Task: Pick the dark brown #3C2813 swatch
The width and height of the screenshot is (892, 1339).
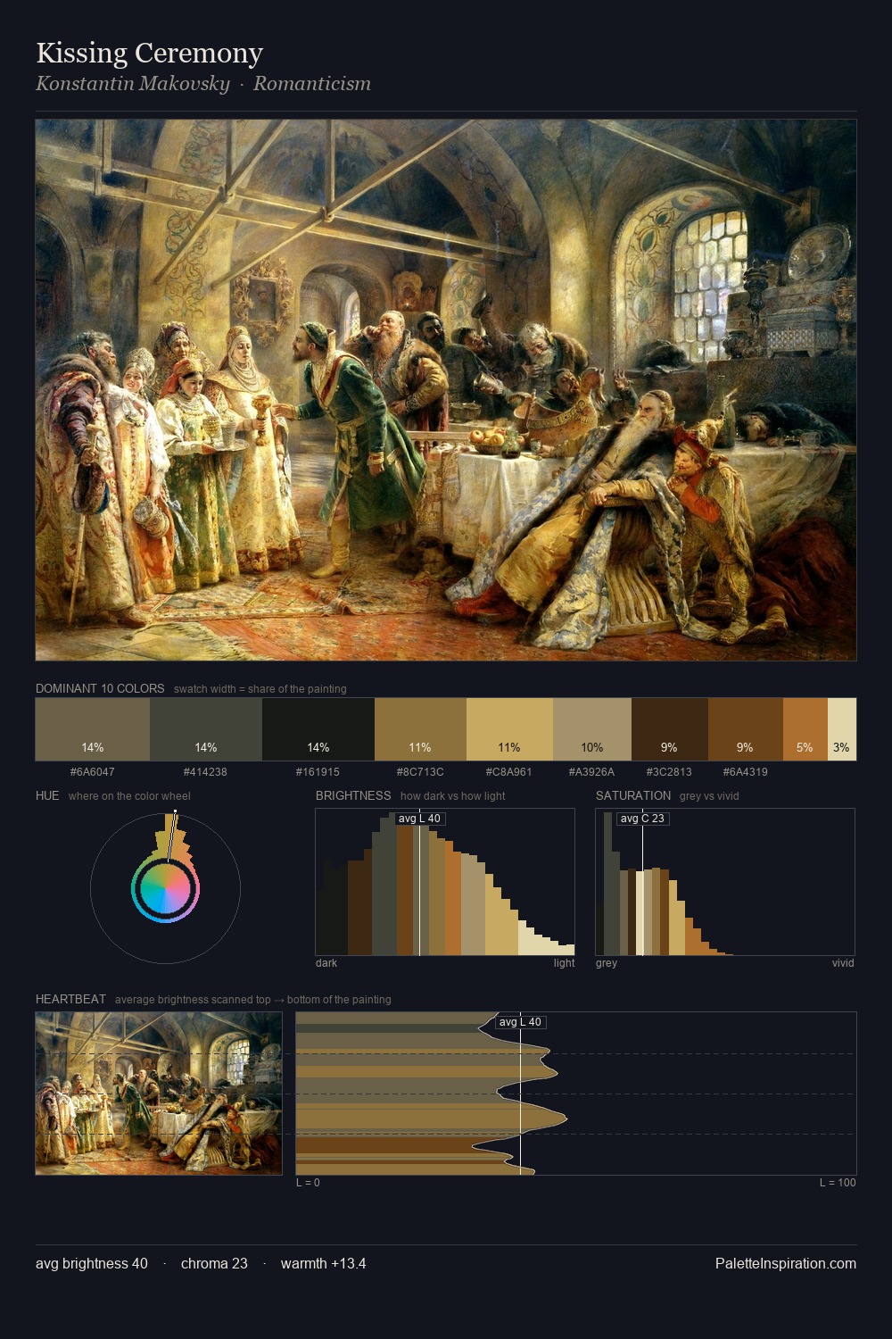Action: (x=670, y=729)
